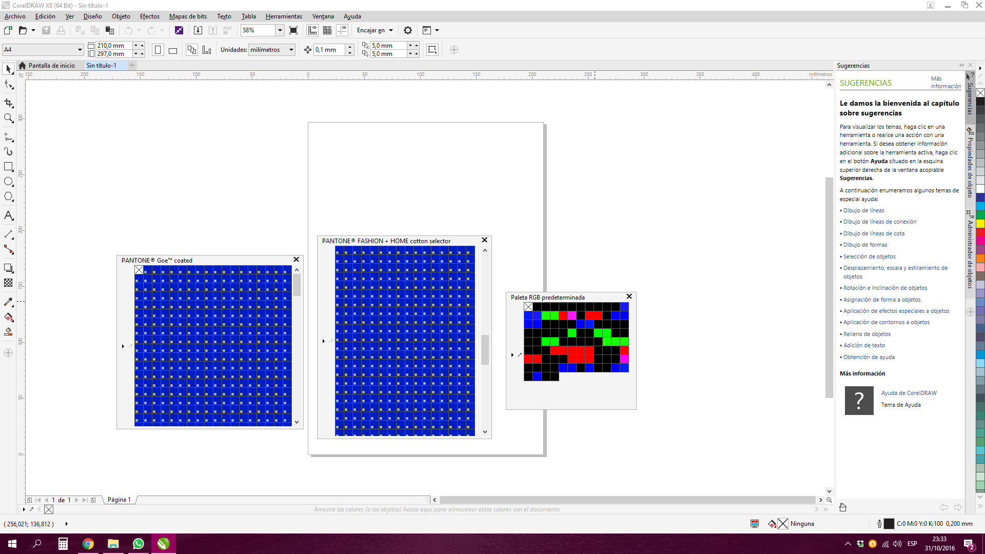This screenshot has width=985, height=554.
Task: Click the Ayuda de CorelDRAW link
Action: pos(909,393)
